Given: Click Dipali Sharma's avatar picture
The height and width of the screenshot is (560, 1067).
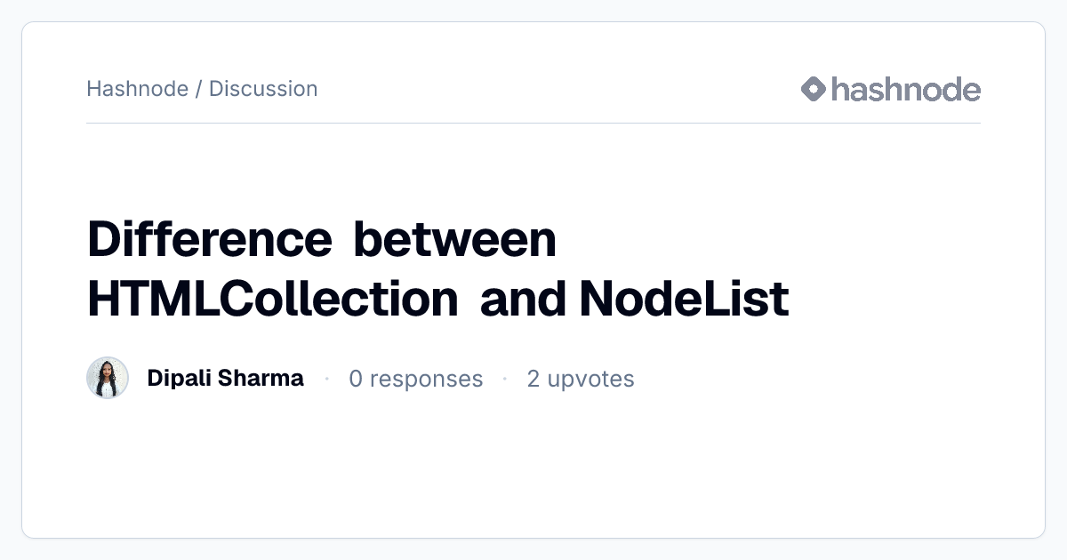Looking at the screenshot, I should 108,378.
